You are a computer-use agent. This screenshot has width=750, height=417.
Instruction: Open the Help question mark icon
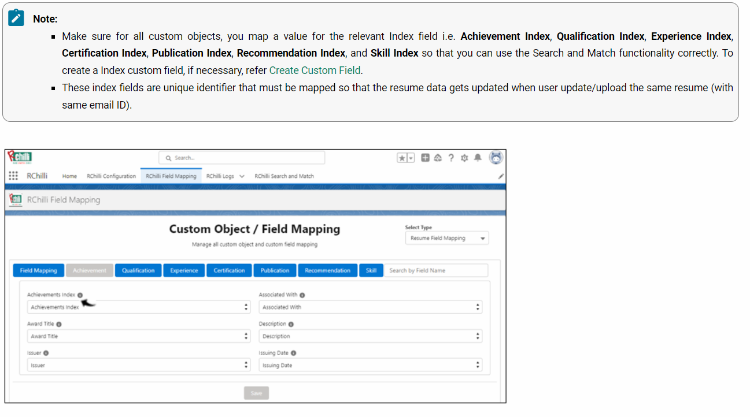click(451, 158)
